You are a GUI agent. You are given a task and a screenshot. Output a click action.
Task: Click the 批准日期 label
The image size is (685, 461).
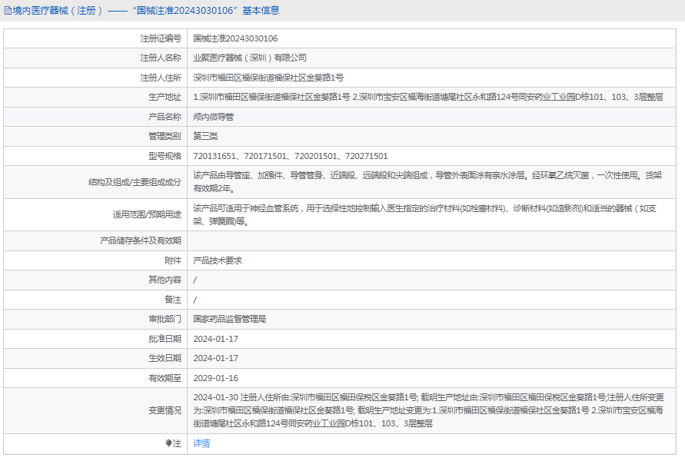coord(165,339)
